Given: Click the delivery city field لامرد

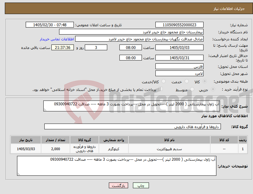Looking at the screenshot, I should 179,73.
